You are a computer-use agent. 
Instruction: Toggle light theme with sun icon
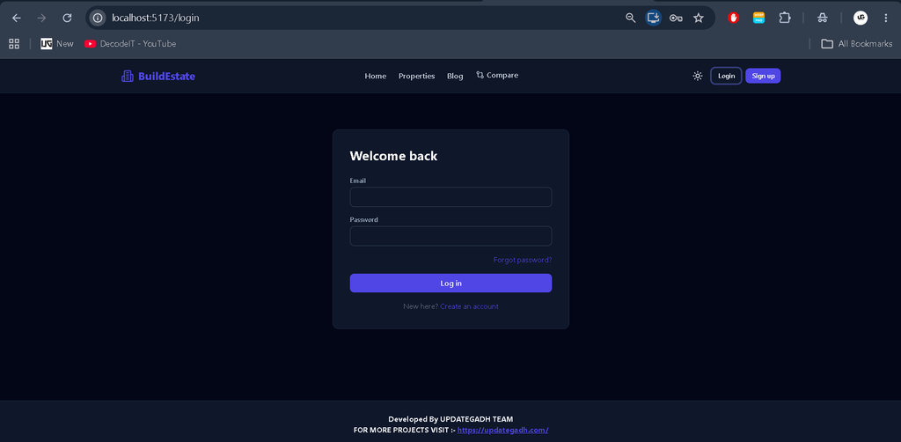(698, 76)
